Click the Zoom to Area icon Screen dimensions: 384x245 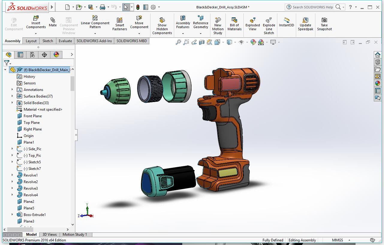pyautogui.click(x=186, y=42)
